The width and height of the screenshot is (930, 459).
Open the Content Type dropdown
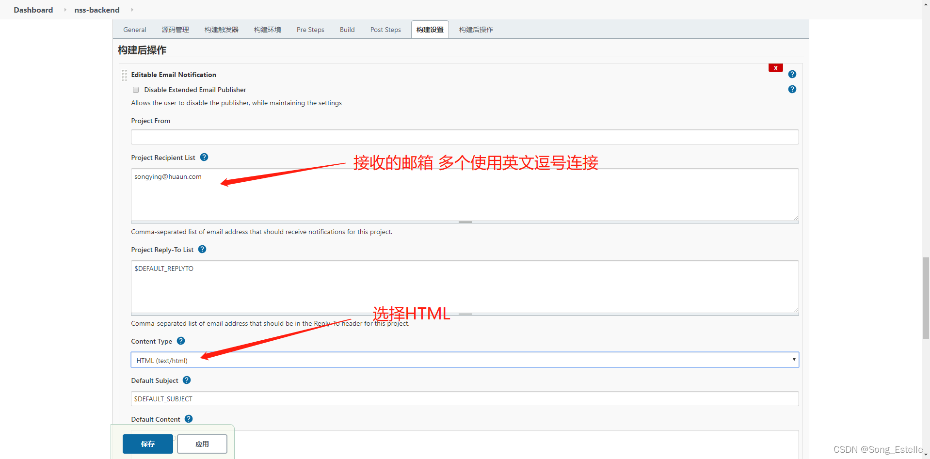coord(465,360)
